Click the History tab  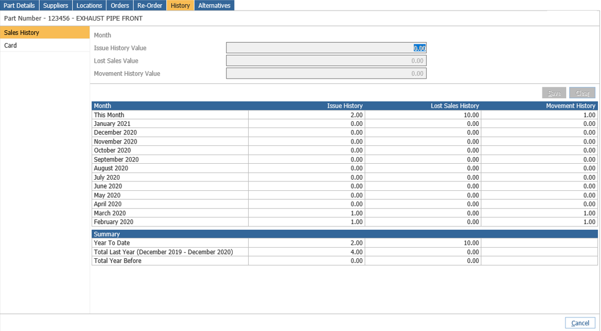[180, 5]
